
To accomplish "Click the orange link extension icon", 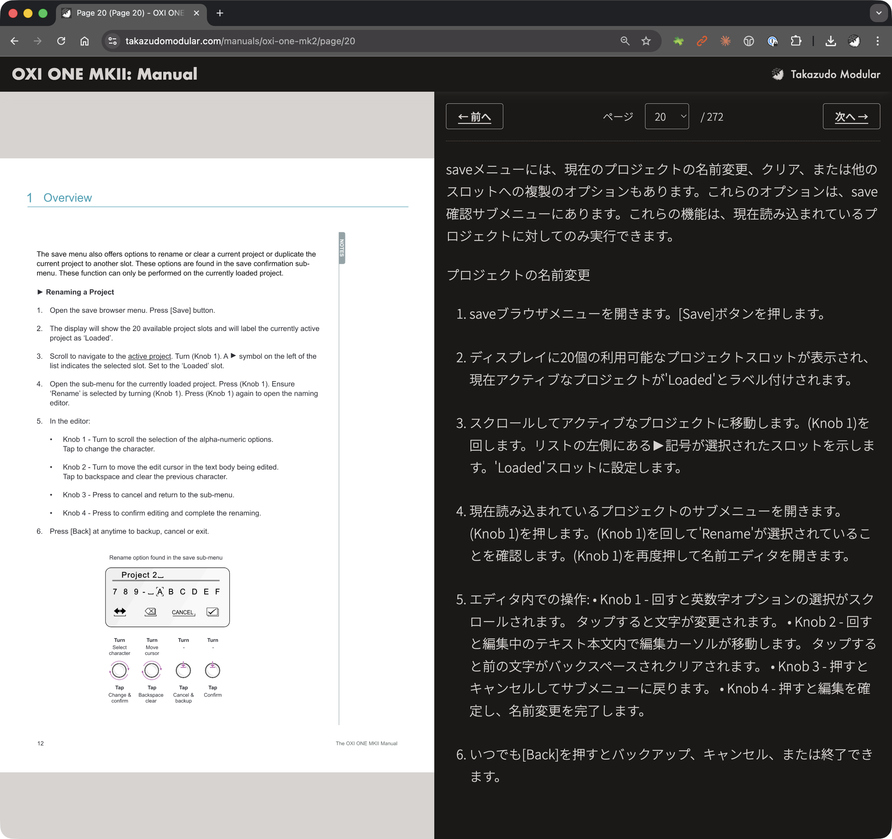I will (x=702, y=41).
